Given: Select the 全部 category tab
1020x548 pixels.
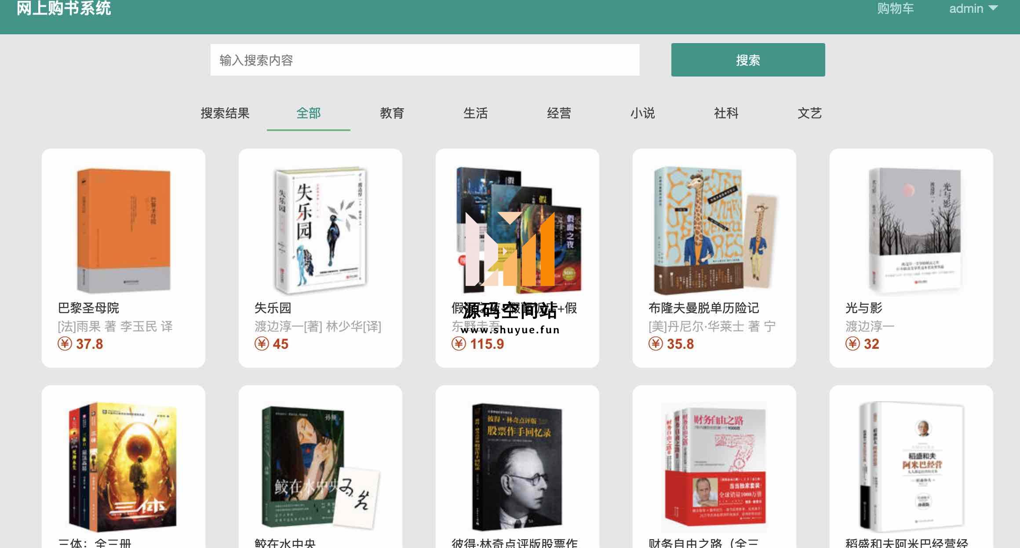Looking at the screenshot, I should pos(309,113).
